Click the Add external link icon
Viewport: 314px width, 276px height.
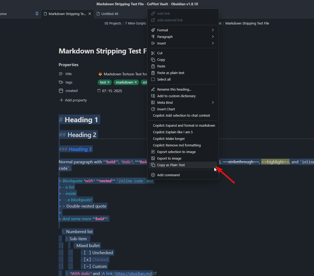153,20
